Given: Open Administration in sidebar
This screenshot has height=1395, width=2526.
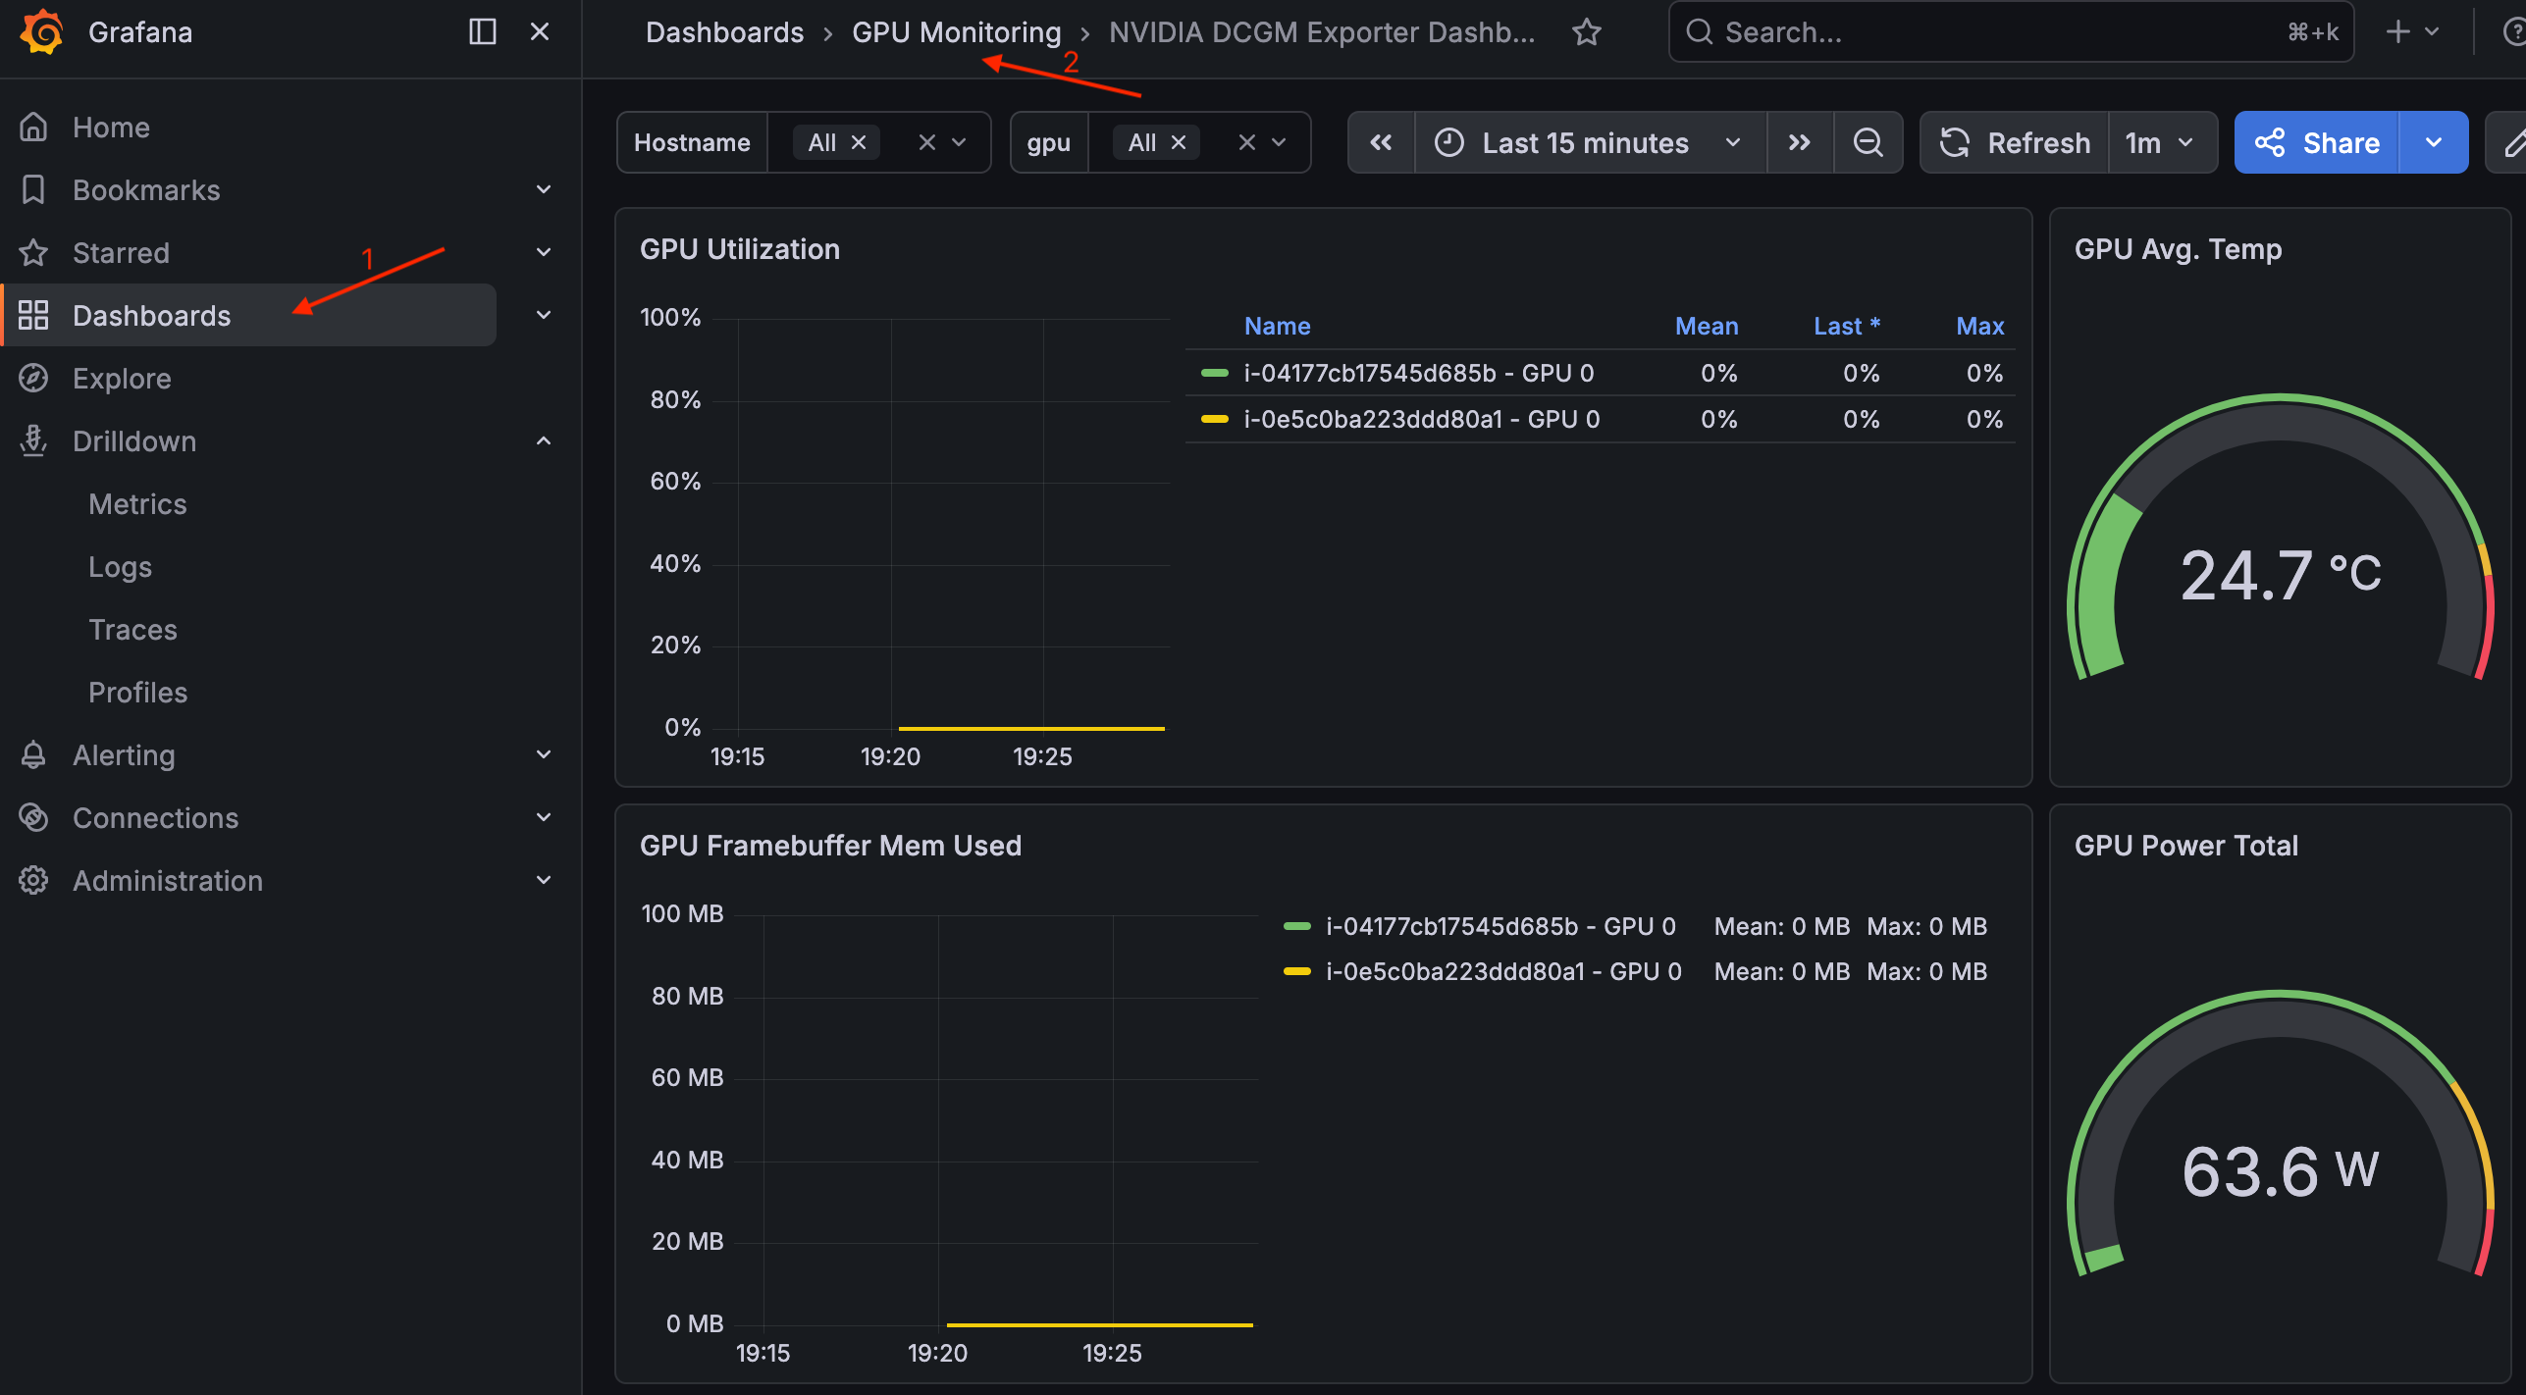Looking at the screenshot, I should 168,881.
